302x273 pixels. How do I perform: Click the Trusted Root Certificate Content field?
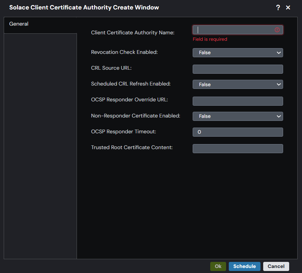238,148
